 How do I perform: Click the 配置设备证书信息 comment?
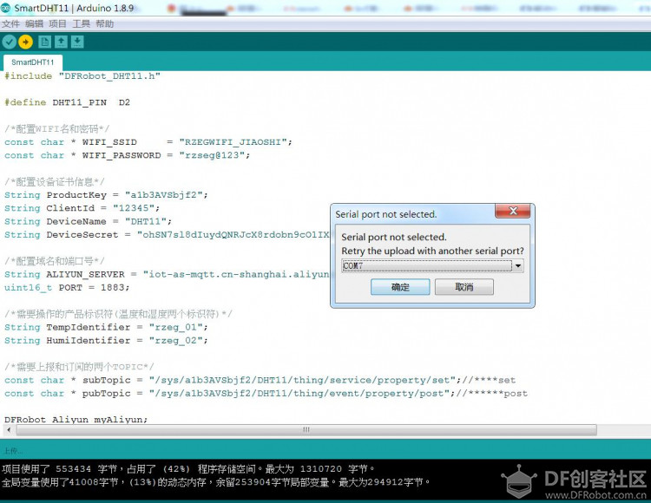click(55, 182)
